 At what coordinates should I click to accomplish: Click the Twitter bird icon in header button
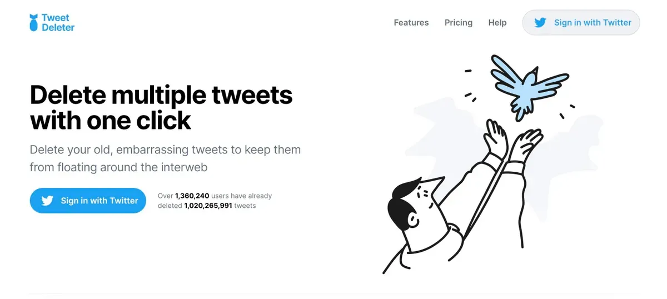pos(540,23)
